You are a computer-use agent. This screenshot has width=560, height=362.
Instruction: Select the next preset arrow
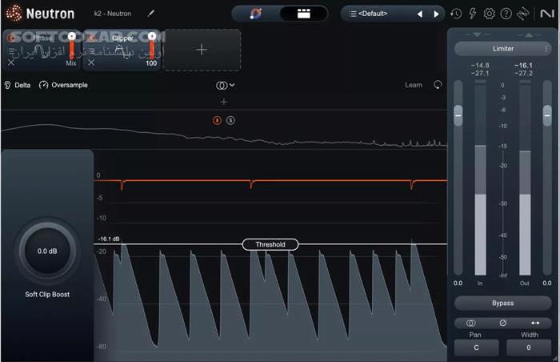[x=436, y=14]
